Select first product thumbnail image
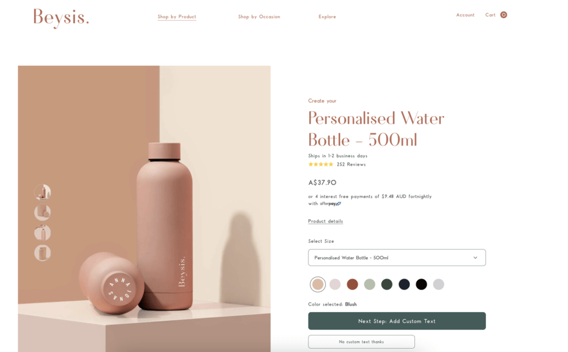Viewport: 568px width, 352px height. click(x=43, y=192)
